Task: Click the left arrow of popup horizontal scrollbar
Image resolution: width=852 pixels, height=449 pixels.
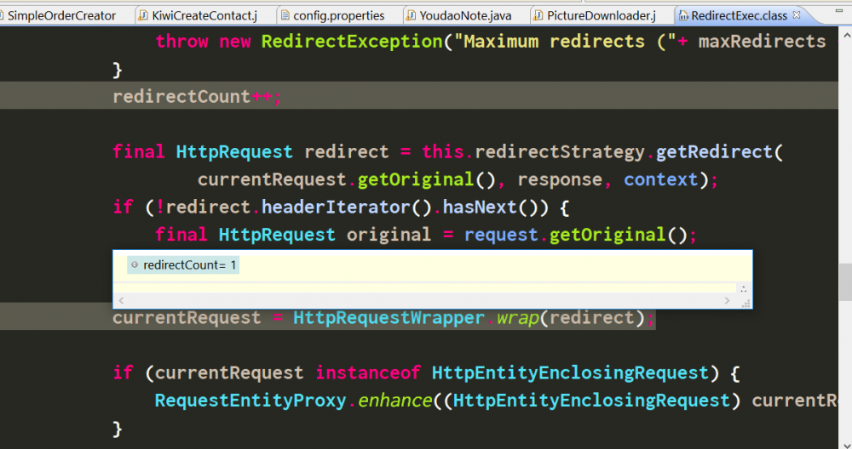Action: [121, 300]
